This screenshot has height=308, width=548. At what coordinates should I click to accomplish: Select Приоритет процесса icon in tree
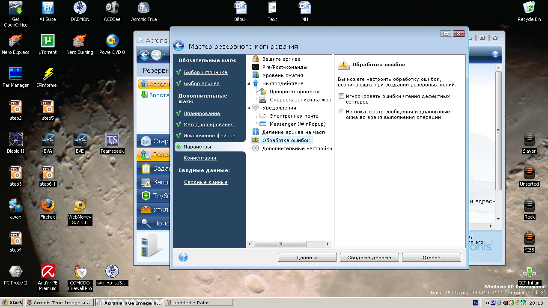point(263,92)
